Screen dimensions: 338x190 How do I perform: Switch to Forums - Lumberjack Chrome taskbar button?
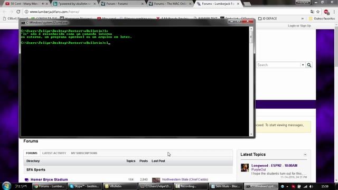[49, 186]
